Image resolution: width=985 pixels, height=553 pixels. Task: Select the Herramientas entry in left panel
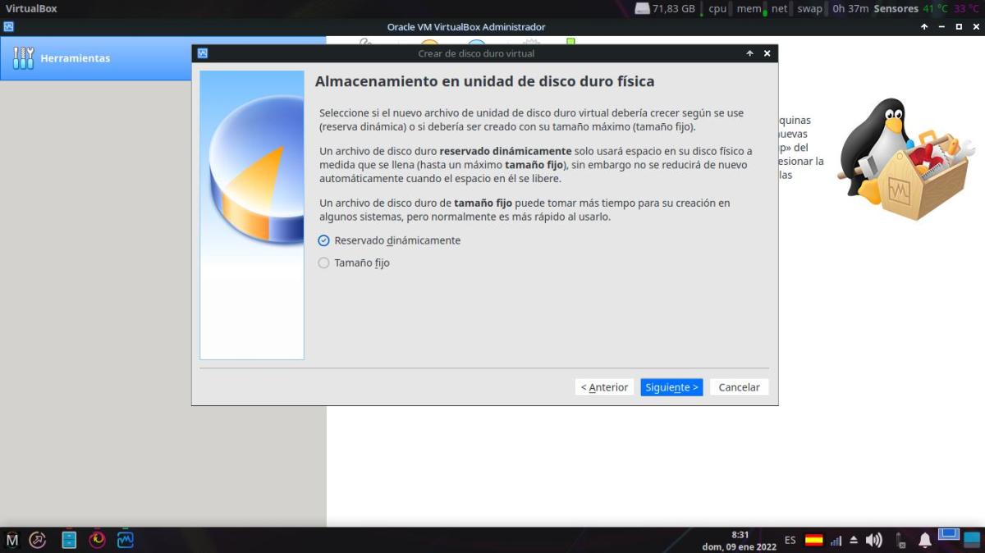[x=75, y=58]
